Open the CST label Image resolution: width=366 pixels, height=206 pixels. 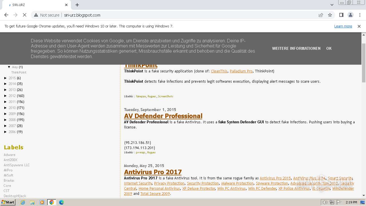(x=7, y=191)
